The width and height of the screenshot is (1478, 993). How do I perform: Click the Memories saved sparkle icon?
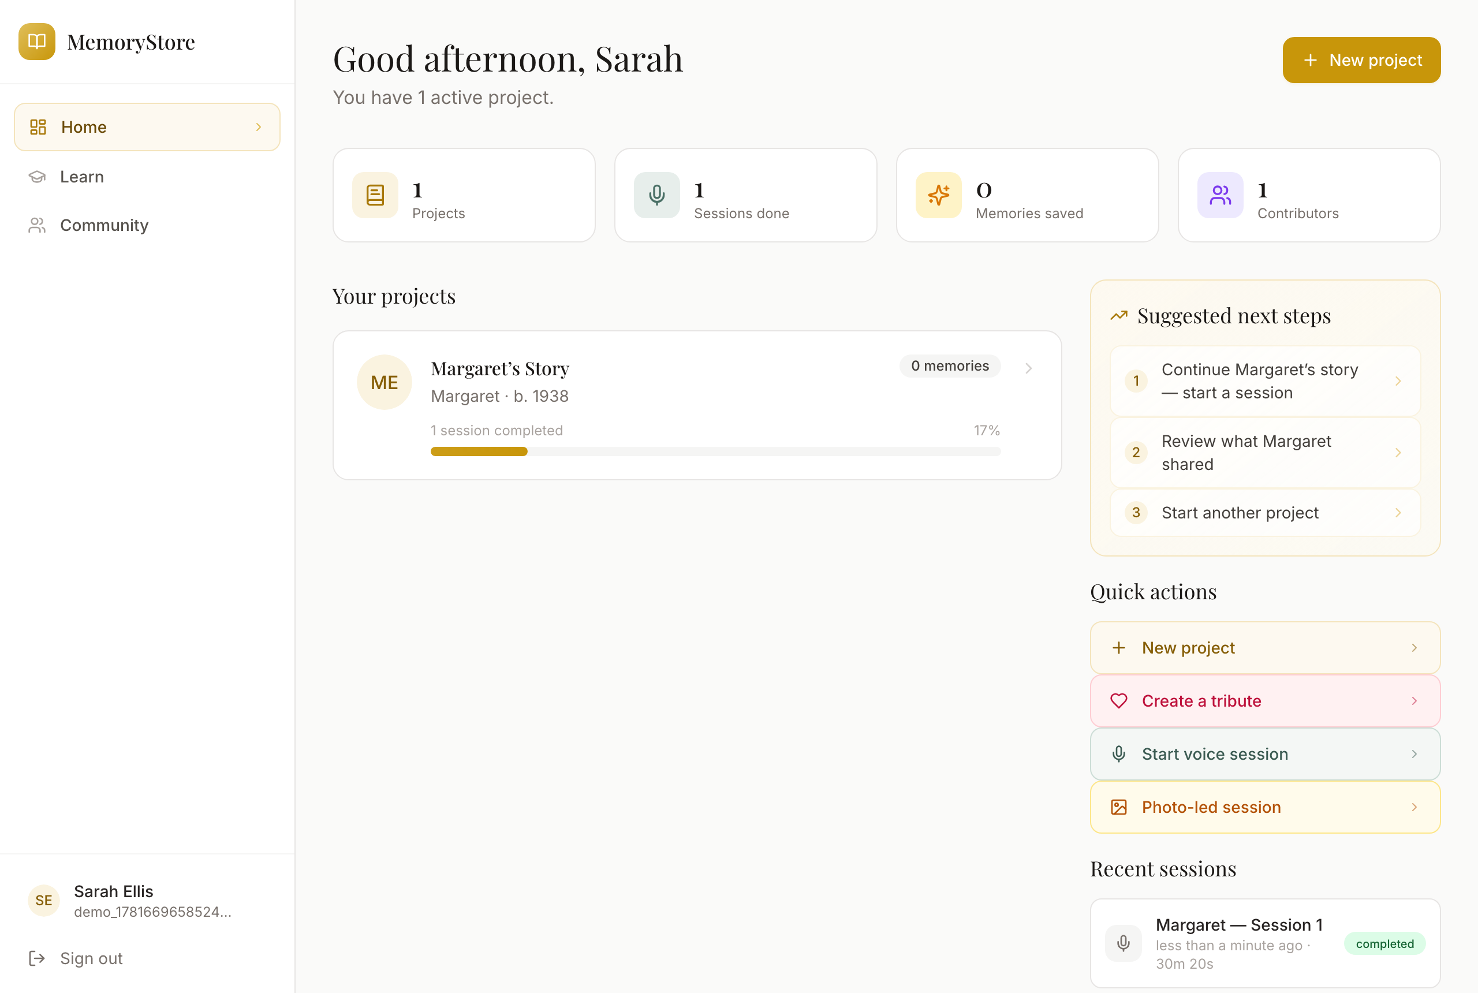click(939, 195)
